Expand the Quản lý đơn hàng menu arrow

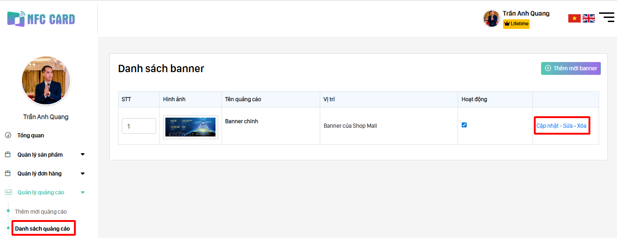(x=83, y=174)
